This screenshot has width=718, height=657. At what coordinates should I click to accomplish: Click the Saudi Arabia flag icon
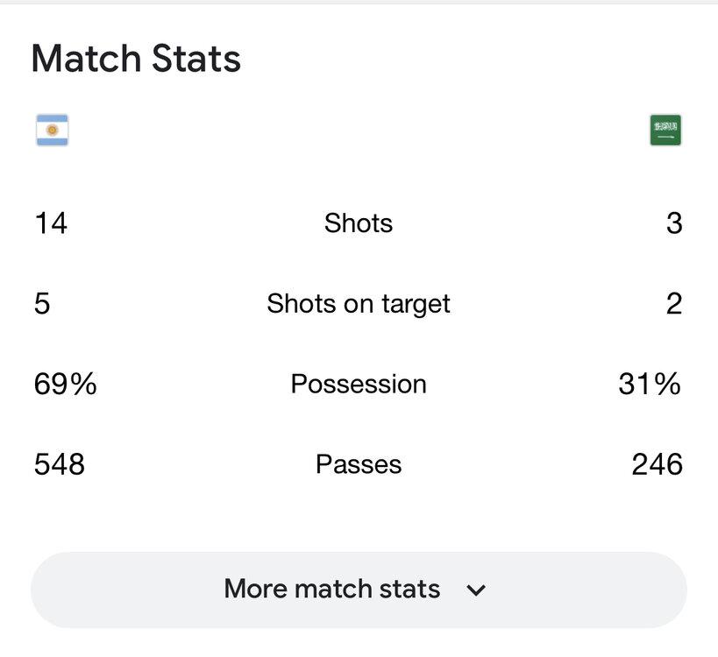tap(665, 130)
